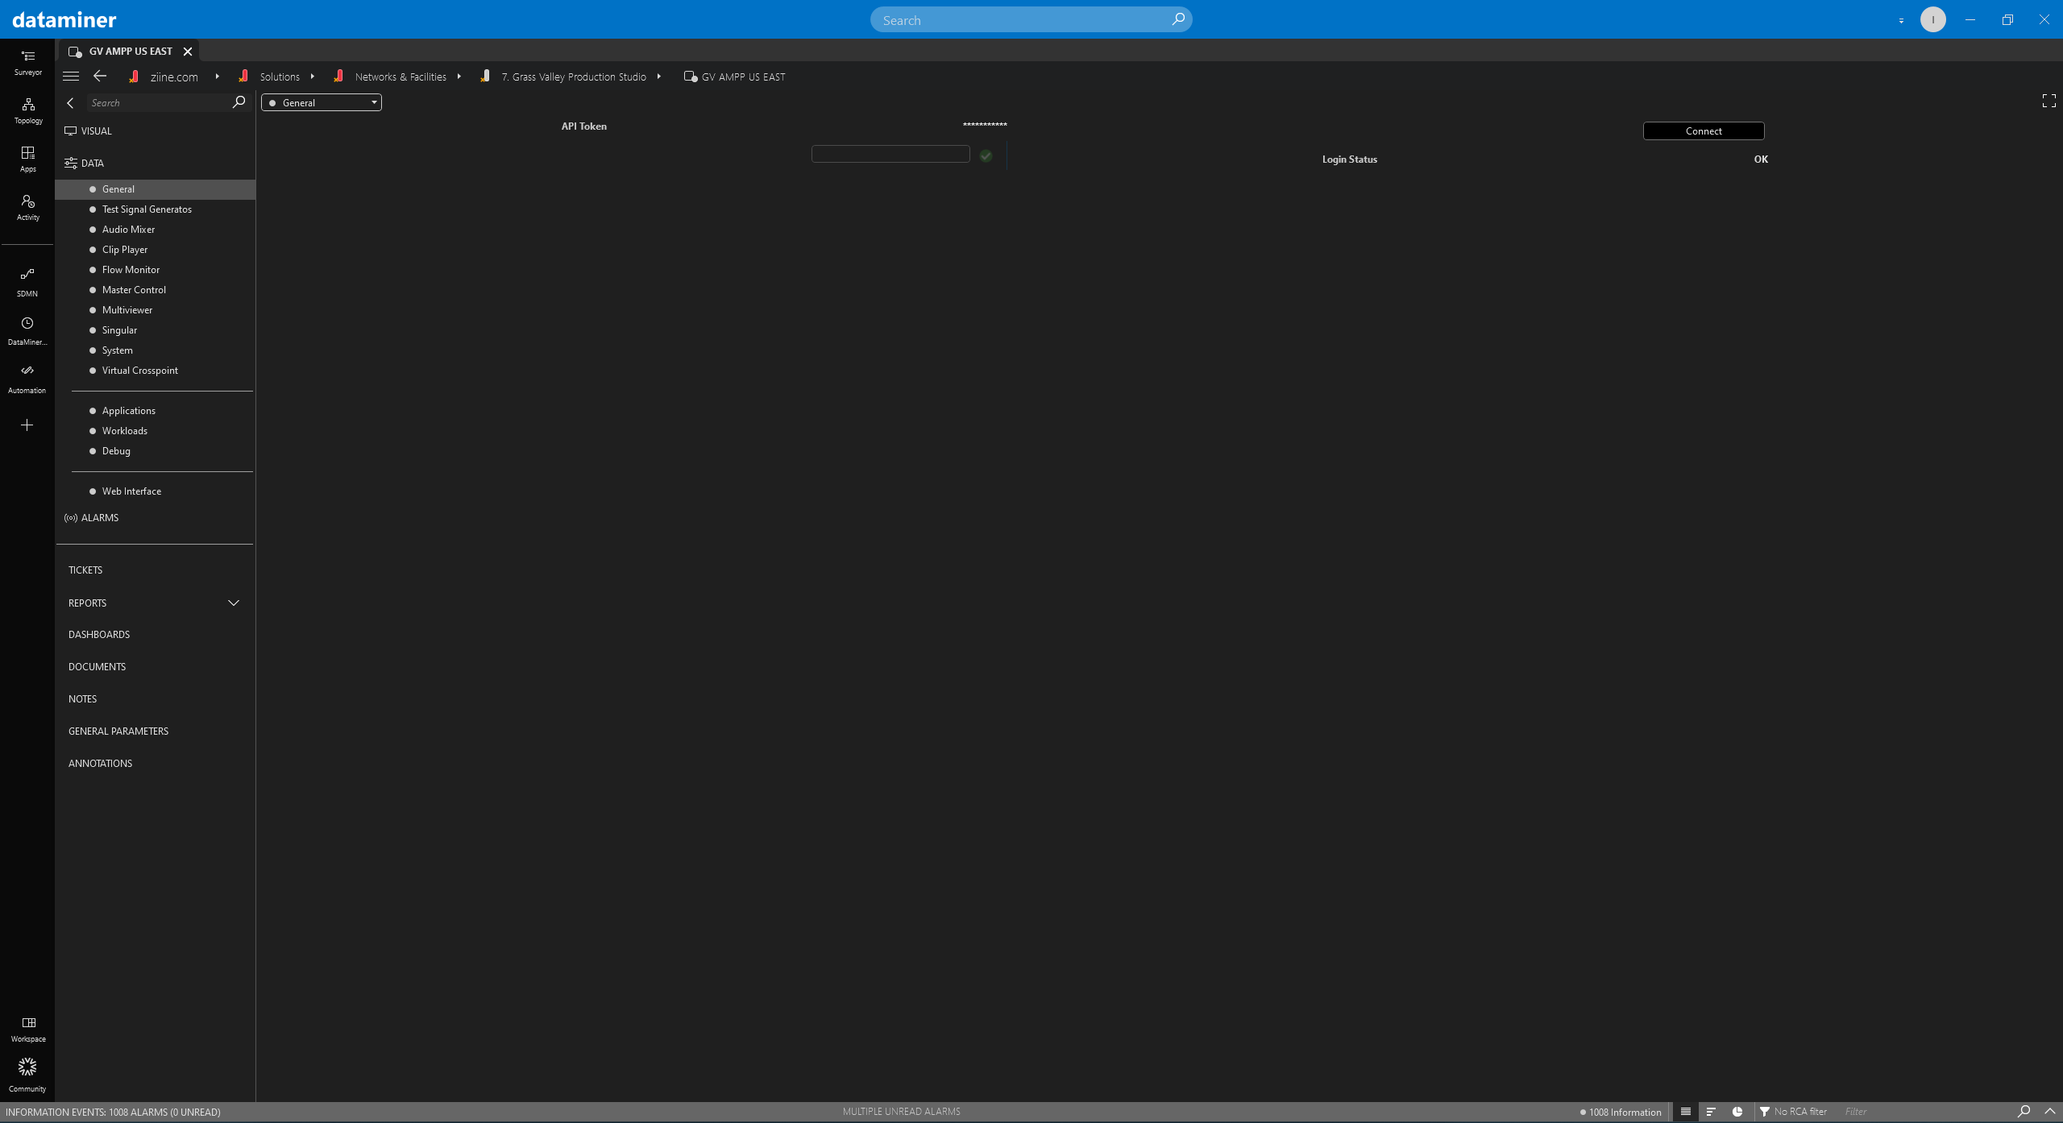Click the green check to confirm API token
The image size is (2063, 1123).
pyautogui.click(x=986, y=155)
